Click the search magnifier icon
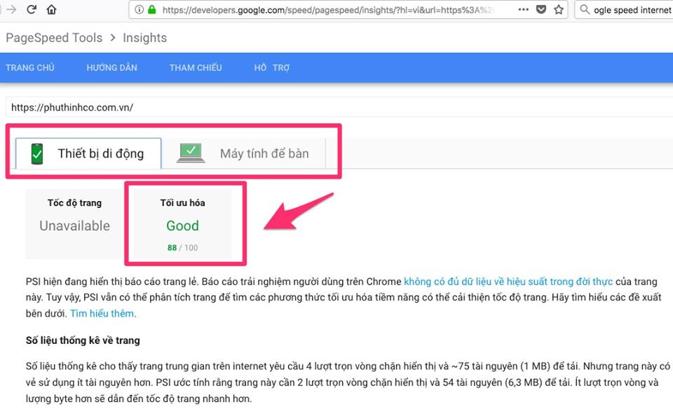This screenshot has height=414, width=673. click(585, 9)
